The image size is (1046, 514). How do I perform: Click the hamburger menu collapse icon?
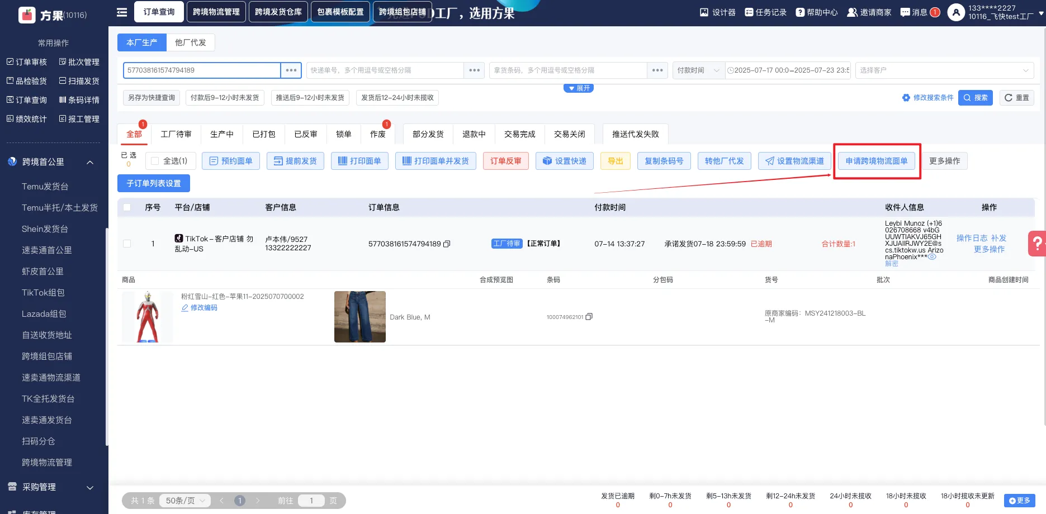point(121,12)
